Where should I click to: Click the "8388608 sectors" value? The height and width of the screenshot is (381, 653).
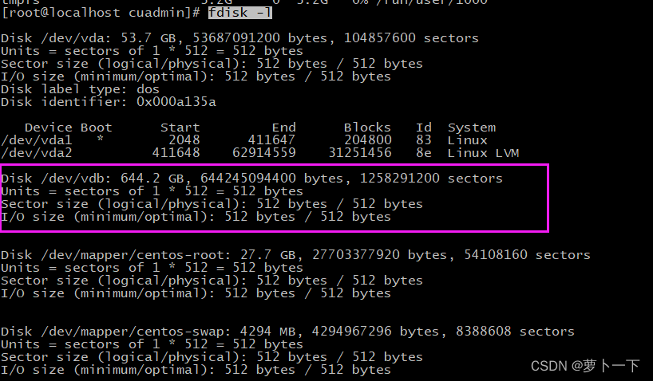[x=515, y=331]
